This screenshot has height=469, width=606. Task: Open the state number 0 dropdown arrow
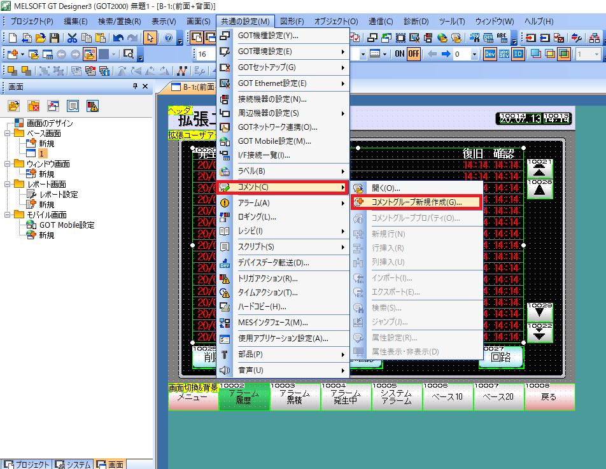coord(474,55)
